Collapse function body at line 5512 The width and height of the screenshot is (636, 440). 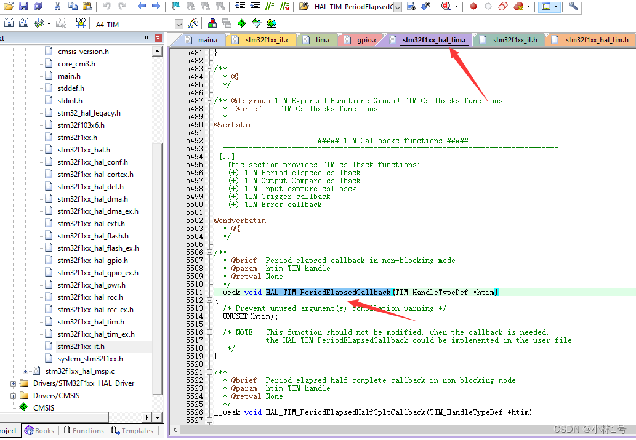(x=210, y=301)
